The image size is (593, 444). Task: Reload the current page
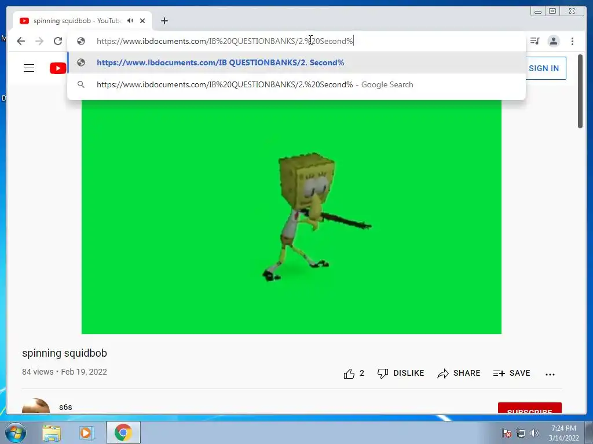coord(58,41)
